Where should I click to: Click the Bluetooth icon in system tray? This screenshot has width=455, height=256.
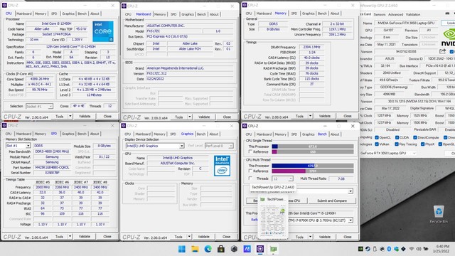tap(389, 249)
